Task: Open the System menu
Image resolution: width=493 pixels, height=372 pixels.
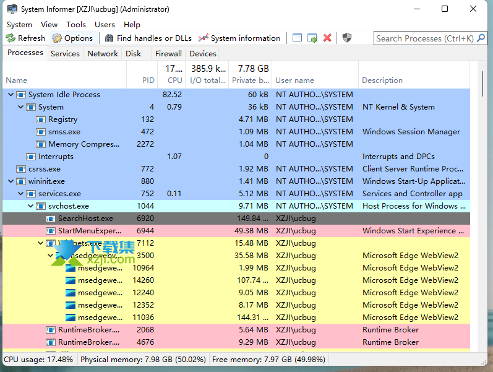Action: pos(20,25)
